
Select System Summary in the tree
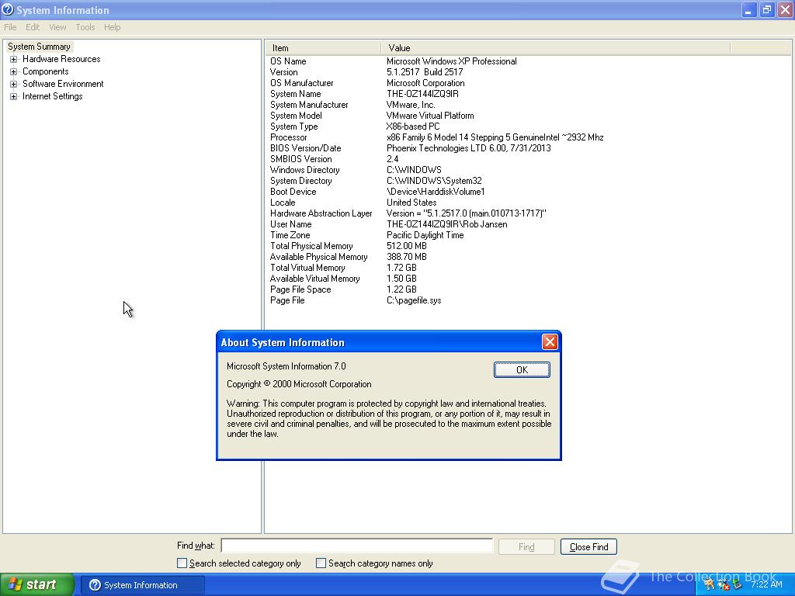(x=39, y=47)
